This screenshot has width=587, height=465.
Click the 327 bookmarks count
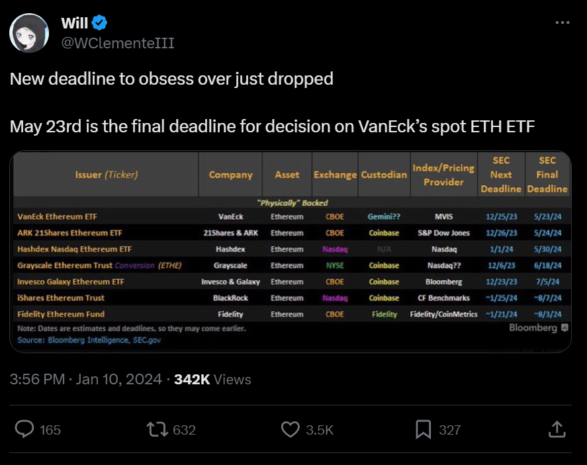450,430
